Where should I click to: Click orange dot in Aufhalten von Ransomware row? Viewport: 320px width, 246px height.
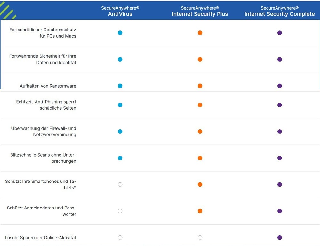200,86
